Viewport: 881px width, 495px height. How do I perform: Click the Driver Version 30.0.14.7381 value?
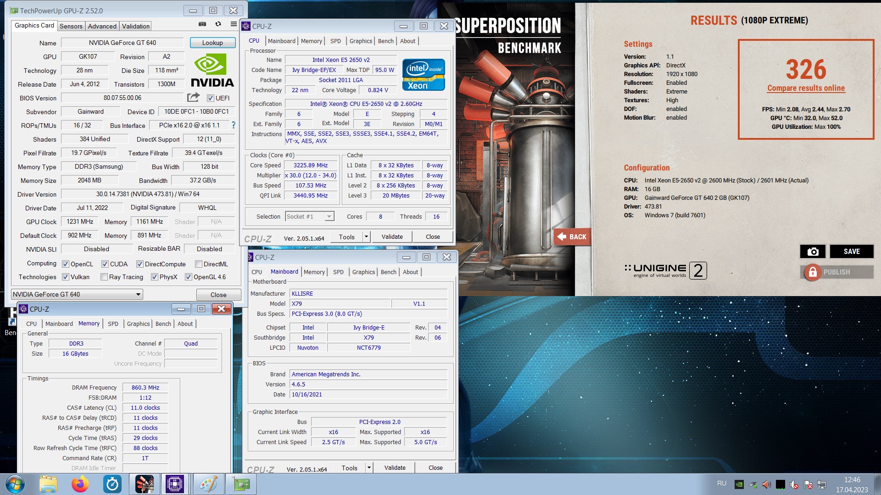(x=148, y=194)
